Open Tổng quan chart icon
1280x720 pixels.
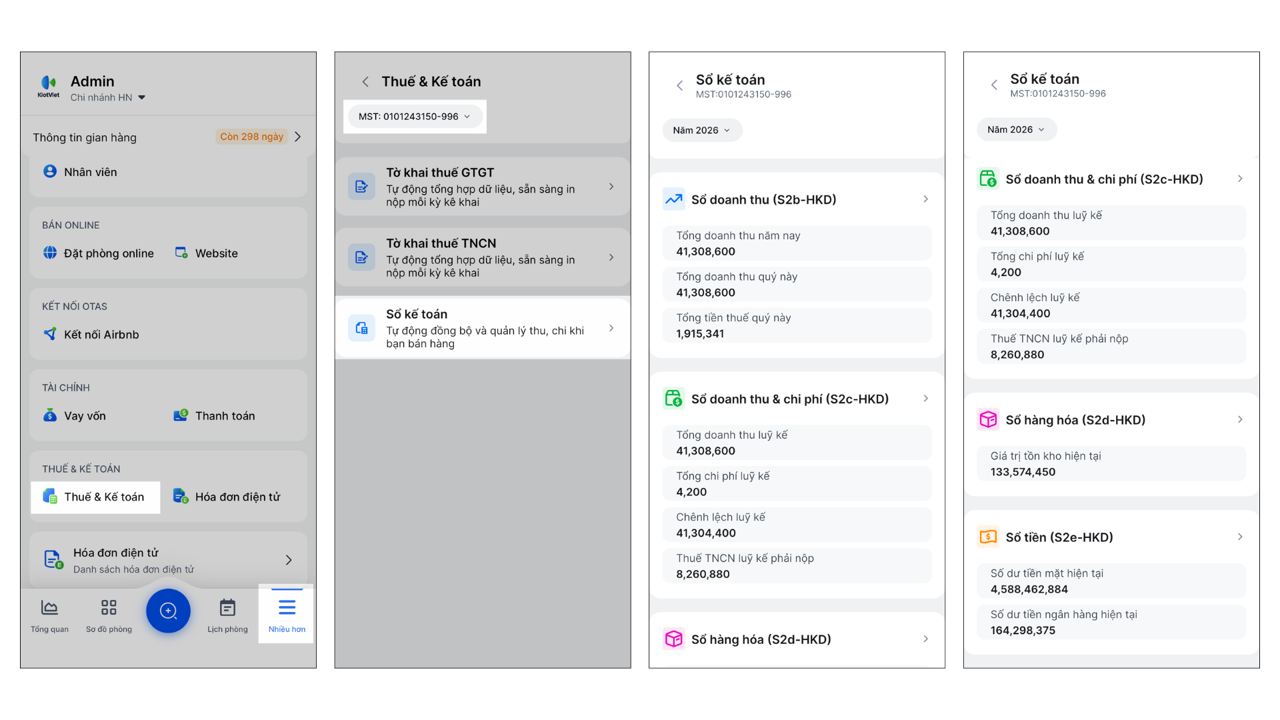[49, 608]
